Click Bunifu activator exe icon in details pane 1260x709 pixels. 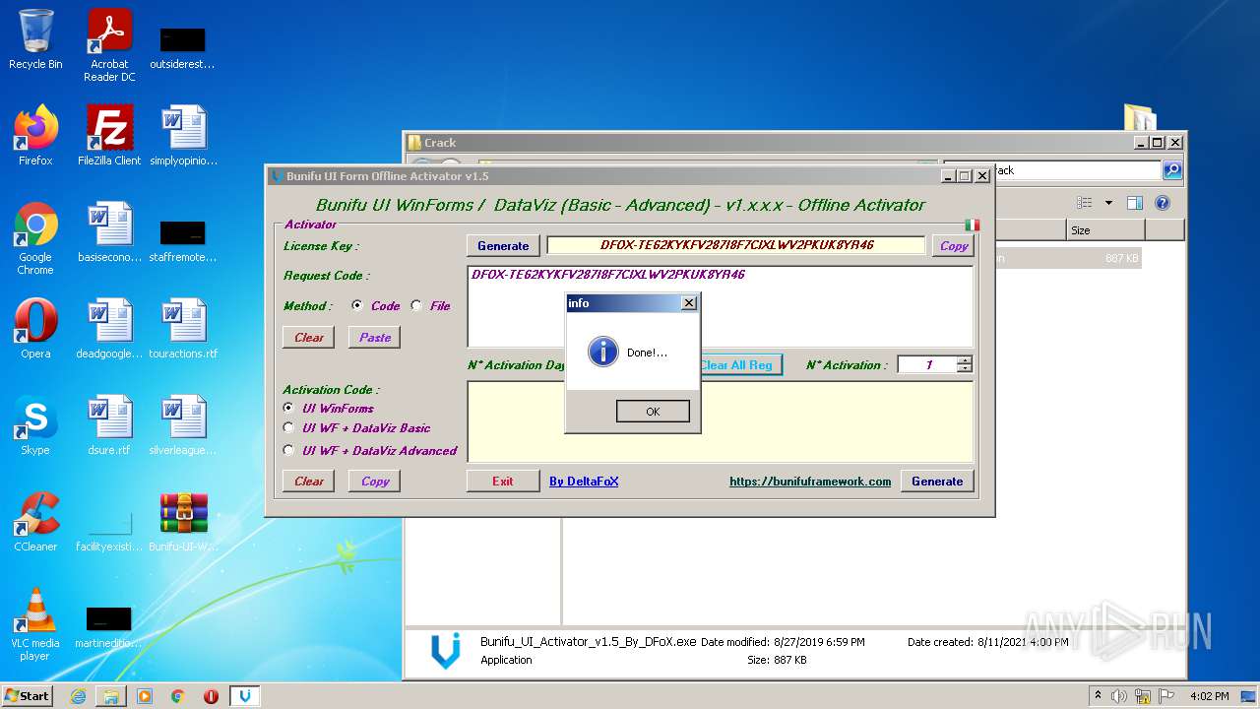[x=446, y=651]
